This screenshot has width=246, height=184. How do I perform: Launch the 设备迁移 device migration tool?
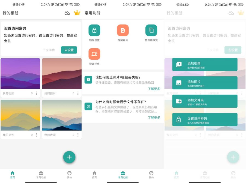(x=94, y=54)
